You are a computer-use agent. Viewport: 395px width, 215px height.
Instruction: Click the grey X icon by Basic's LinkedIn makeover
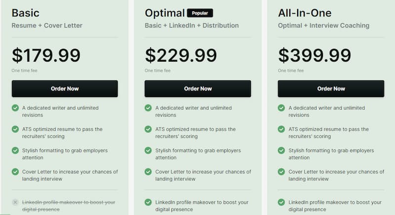pyautogui.click(x=15, y=202)
